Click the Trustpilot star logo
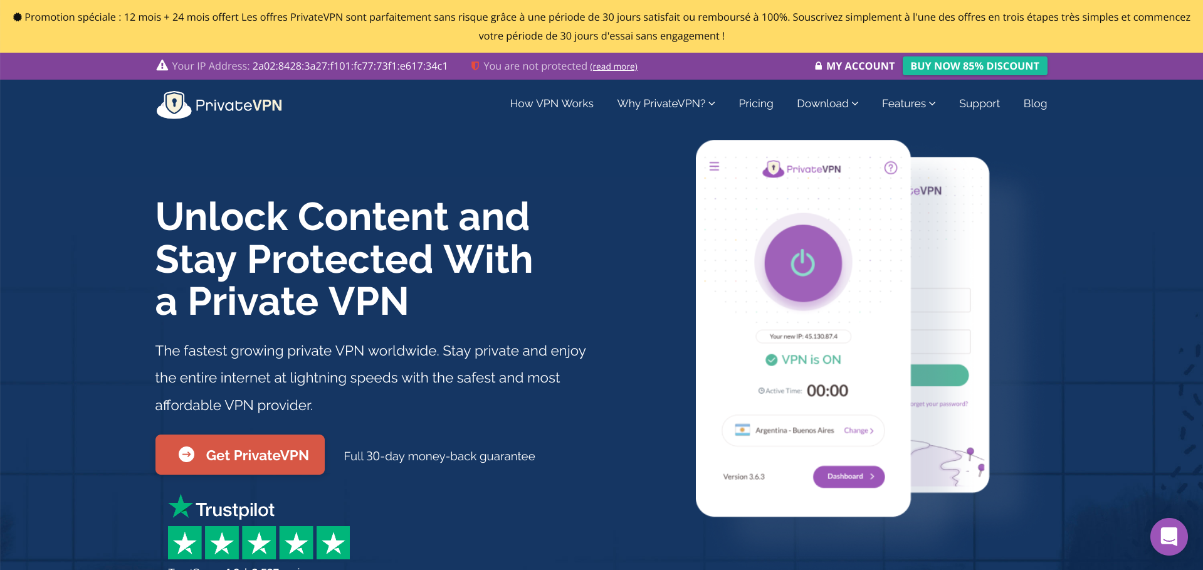1203x570 pixels. point(181,506)
